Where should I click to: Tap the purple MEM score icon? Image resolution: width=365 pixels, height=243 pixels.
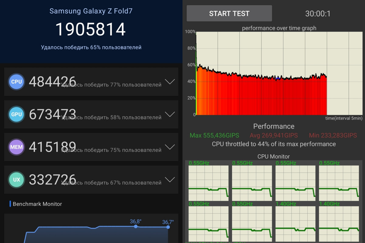16,147
